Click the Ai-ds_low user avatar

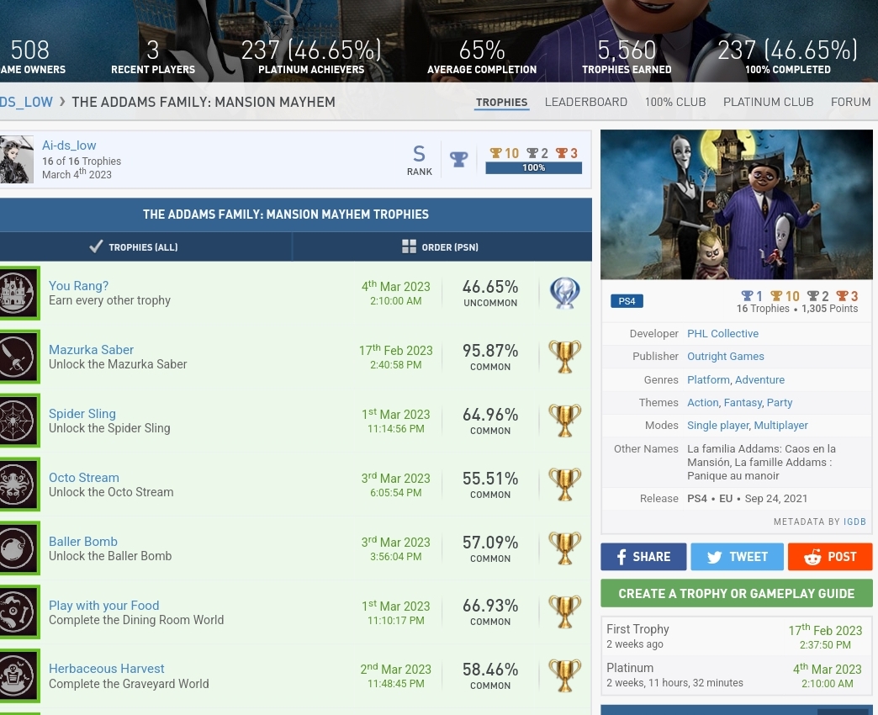click(16, 160)
